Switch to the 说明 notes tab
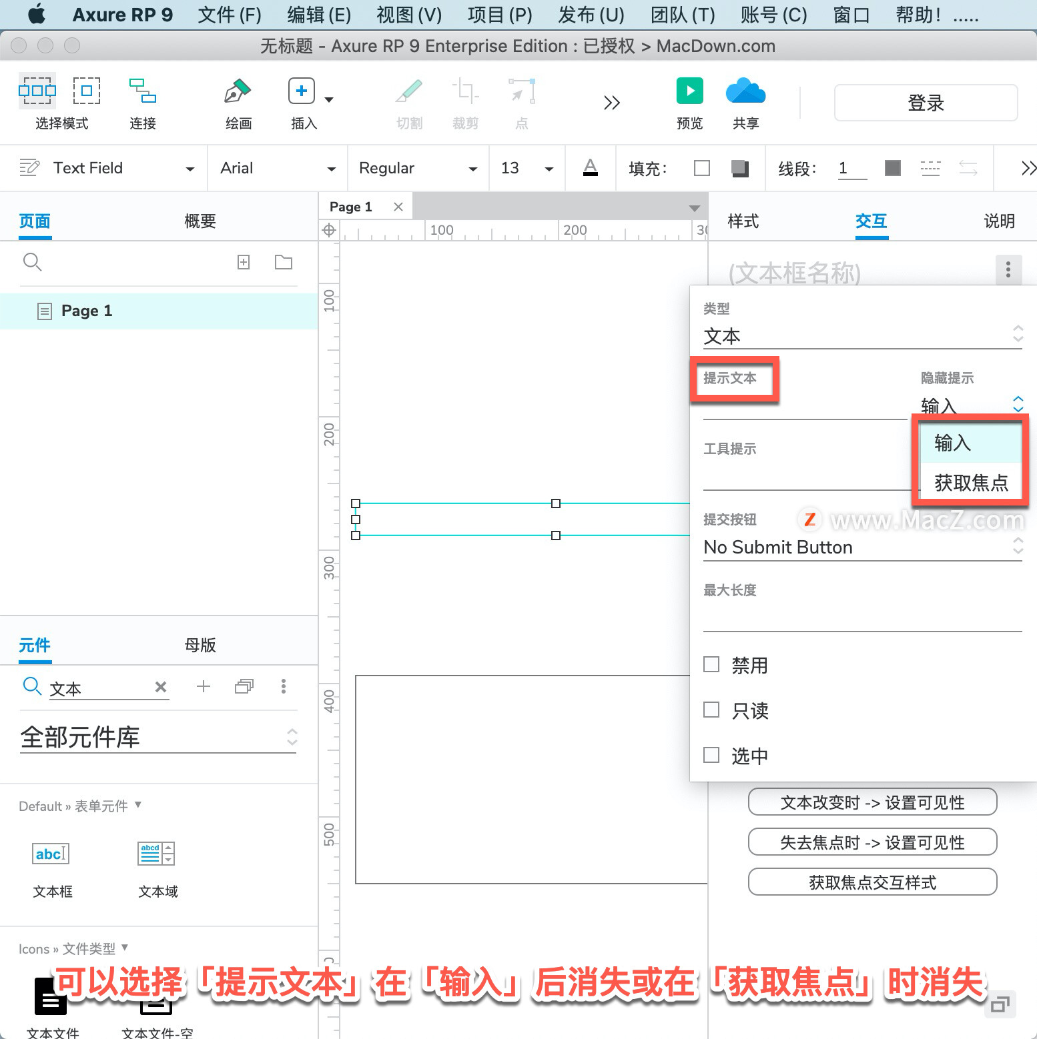1037x1039 pixels. click(x=1000, y=221)
